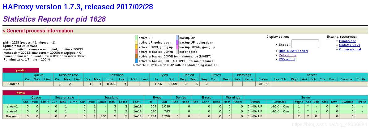Click the 'backup UP' legend swatch
The height and width of the screenshot is (130, 370).
[177, 38]
